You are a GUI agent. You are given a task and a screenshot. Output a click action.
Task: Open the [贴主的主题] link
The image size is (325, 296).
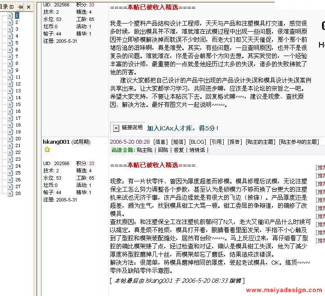click(x=261, y=142)
